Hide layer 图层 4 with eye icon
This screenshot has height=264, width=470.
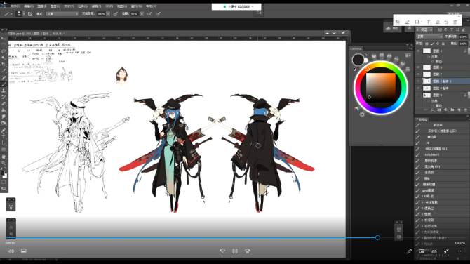(x=418, y=51)
